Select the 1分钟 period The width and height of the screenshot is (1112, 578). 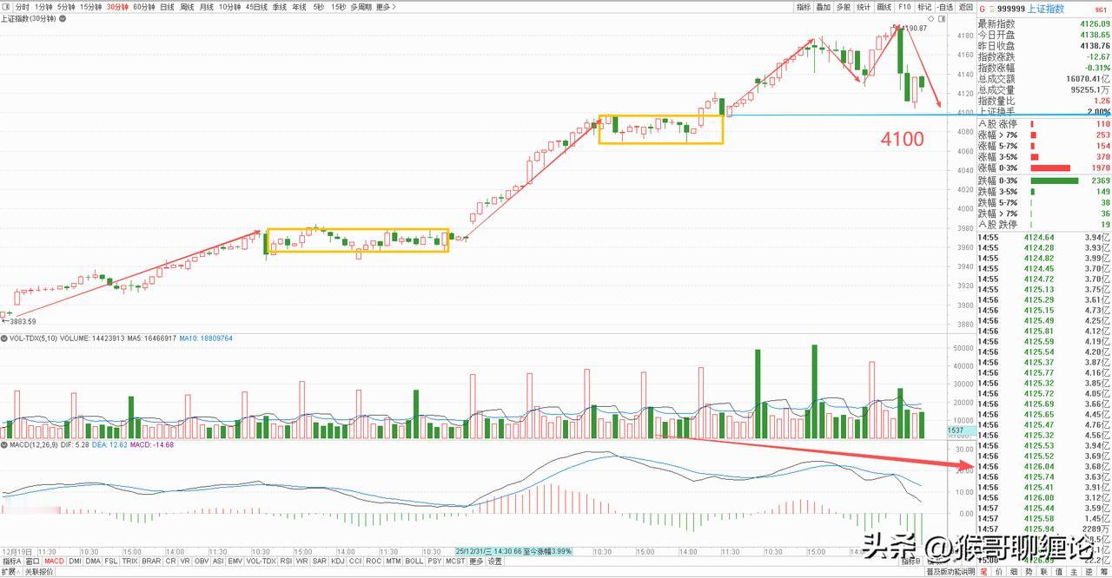coord(43,6)
